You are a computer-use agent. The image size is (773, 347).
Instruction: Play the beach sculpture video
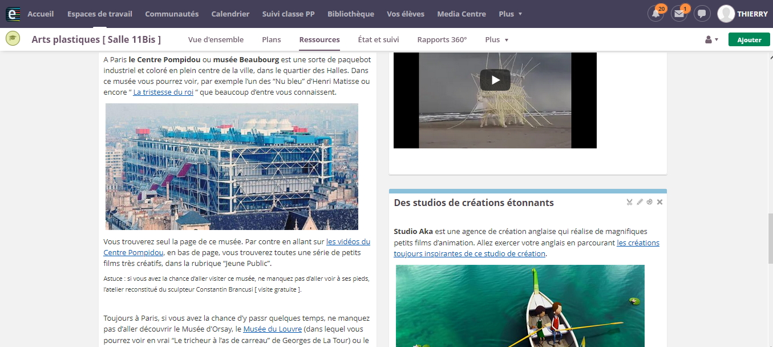[x=495, y=80]
